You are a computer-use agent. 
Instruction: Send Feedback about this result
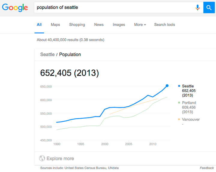coord(207,168)
